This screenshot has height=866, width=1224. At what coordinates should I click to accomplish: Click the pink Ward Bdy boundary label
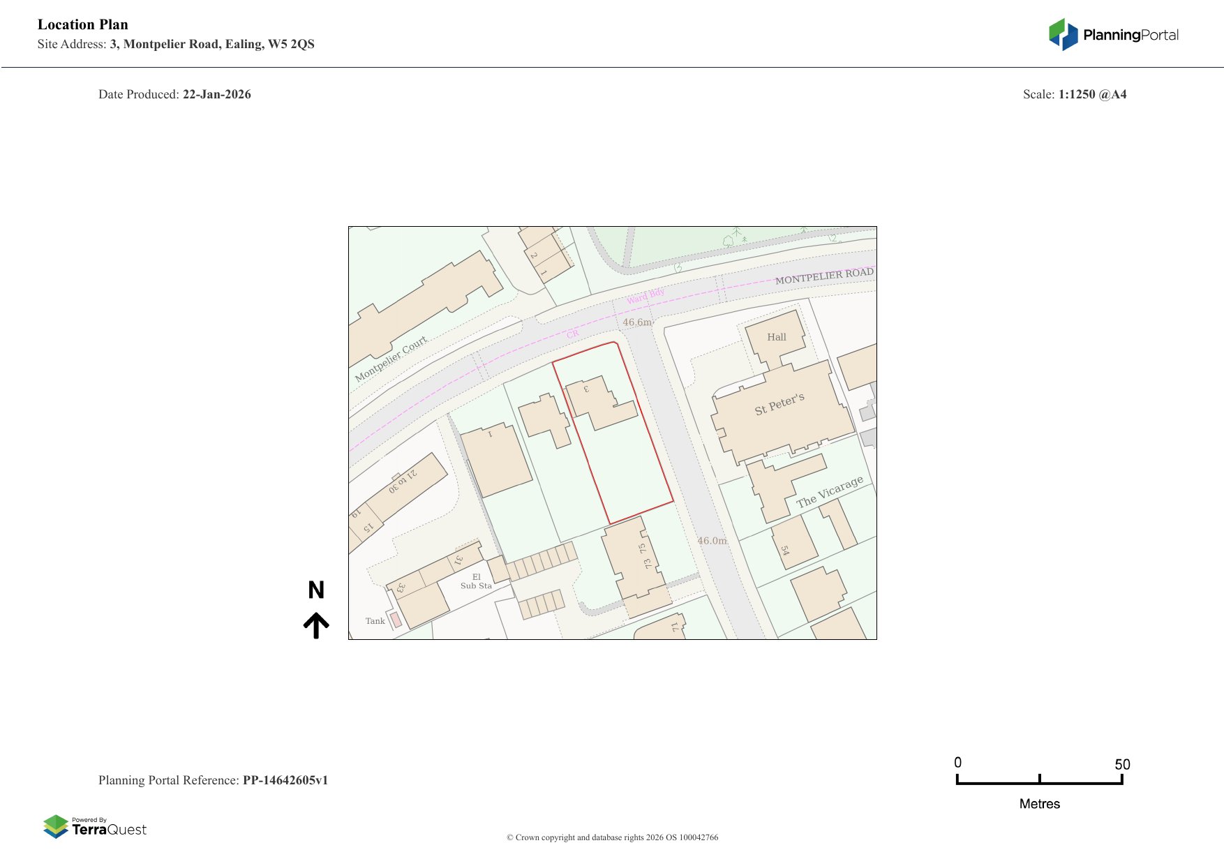coord(645,296)
